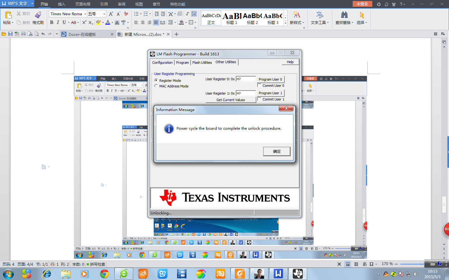Viewport: 449px width, 280px height.
Task: Apply superscript formatting
Action: point(84,22)
